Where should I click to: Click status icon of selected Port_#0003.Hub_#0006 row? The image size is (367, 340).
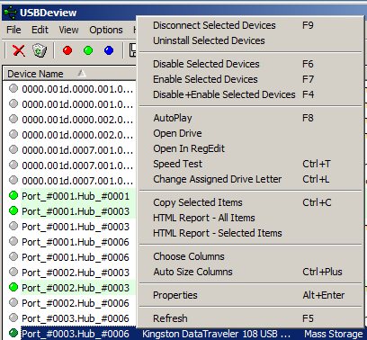(13, 333)
